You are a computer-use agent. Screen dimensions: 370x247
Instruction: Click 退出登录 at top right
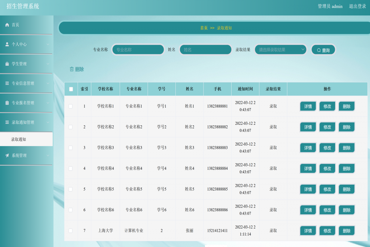pyautogui.click(x=357, y=6)
